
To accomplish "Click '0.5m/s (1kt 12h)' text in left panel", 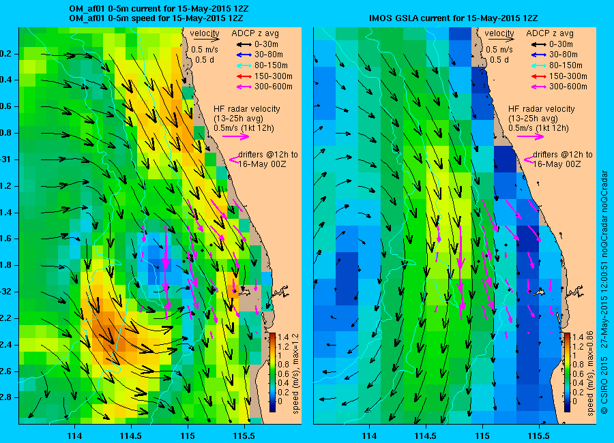I will [244, 128].
